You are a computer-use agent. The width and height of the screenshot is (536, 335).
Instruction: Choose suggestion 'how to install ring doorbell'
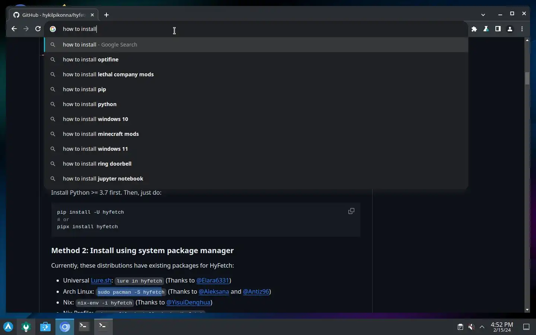[x=256, y=164]
